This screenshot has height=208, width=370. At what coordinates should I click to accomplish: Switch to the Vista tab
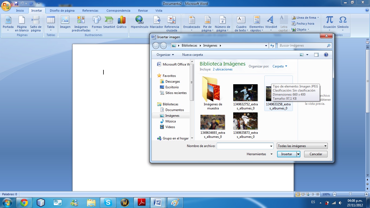(159, 11)
